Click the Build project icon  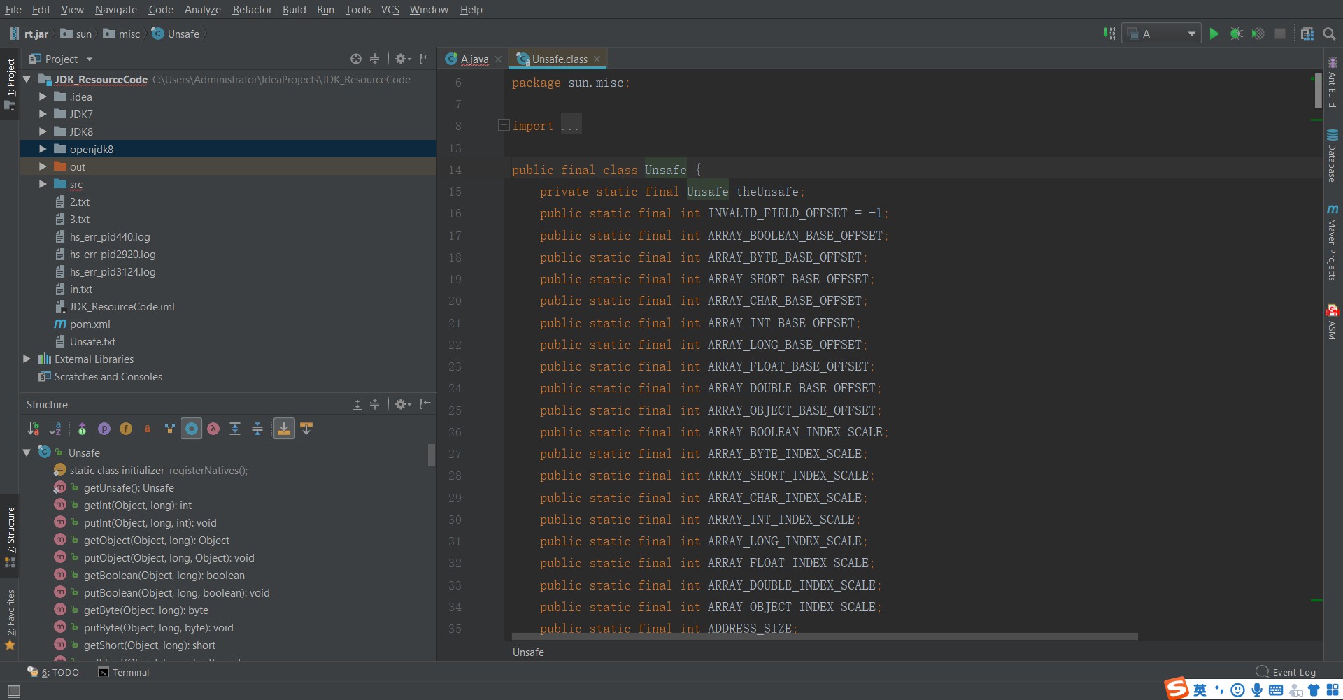1109,34
